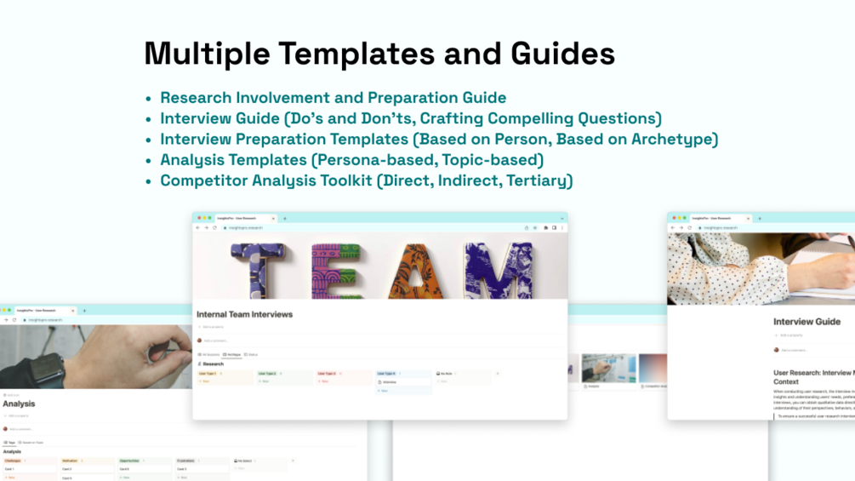Click the No Role column label
The height and width of the screenshot is (481, 855).
[x=444, y=374]
